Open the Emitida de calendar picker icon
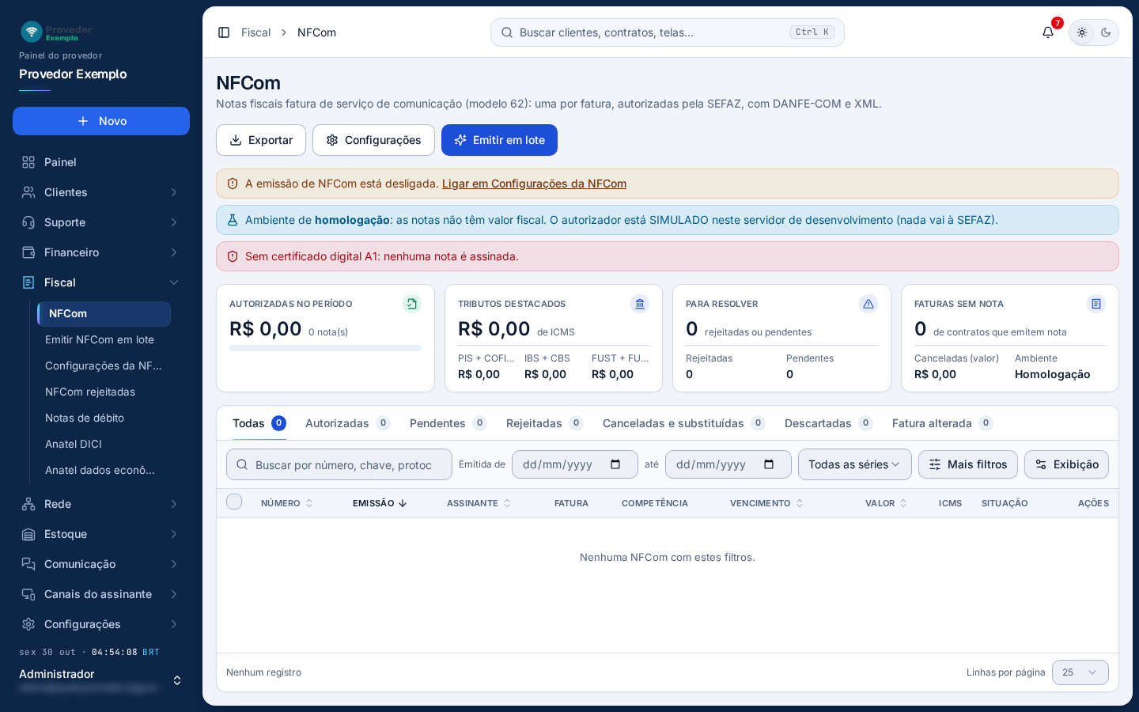Screen dimensions: 1139x712 pyautogui.click(x=615, y=464)
